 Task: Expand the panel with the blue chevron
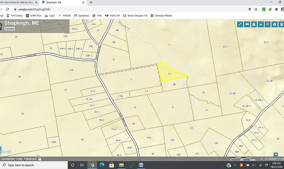coord(276,154)
